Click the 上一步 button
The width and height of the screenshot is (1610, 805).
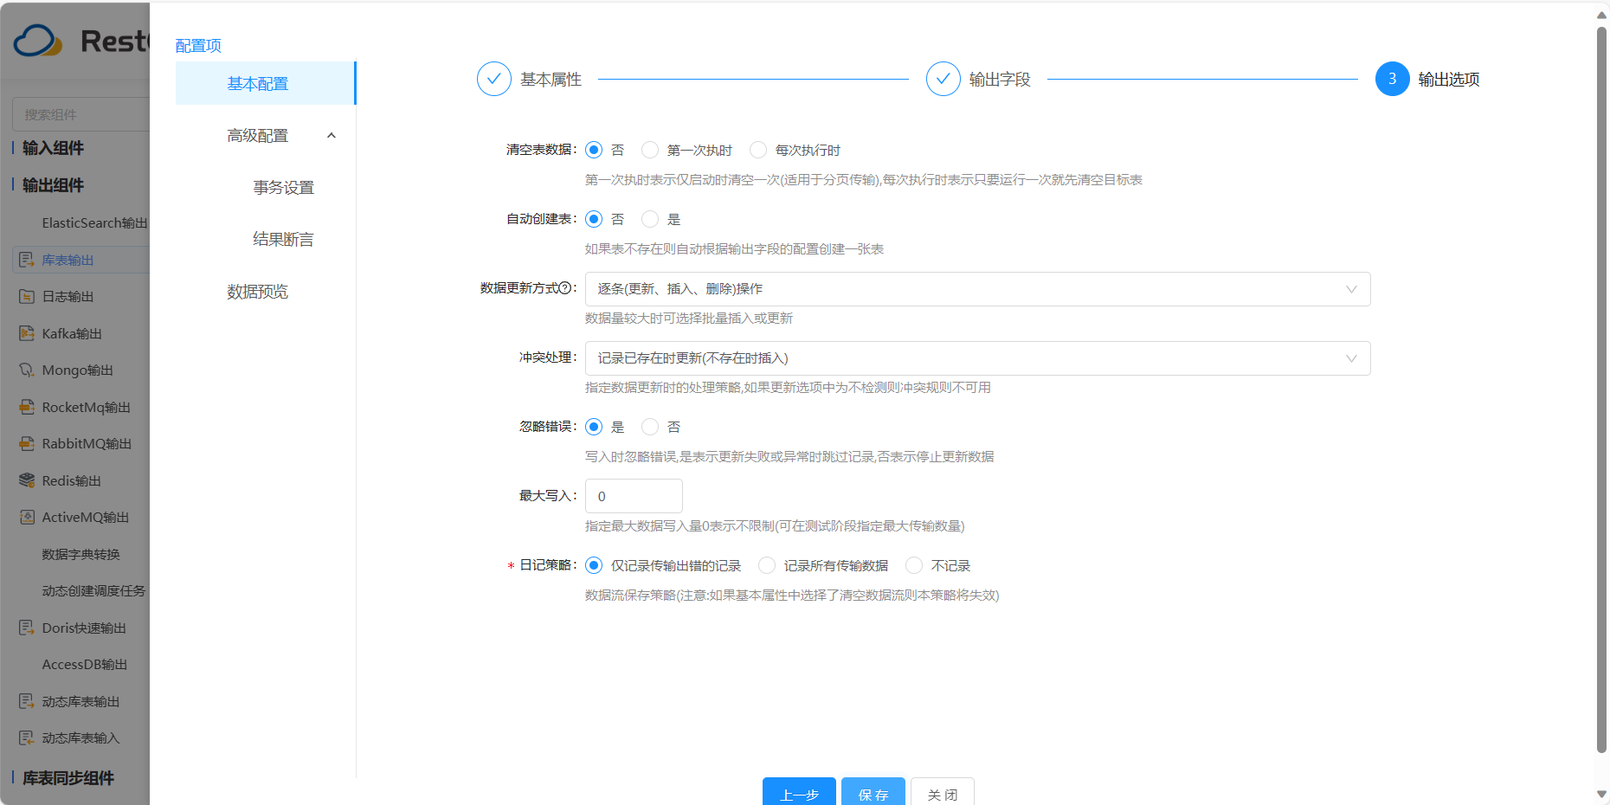tap(798, 794)
